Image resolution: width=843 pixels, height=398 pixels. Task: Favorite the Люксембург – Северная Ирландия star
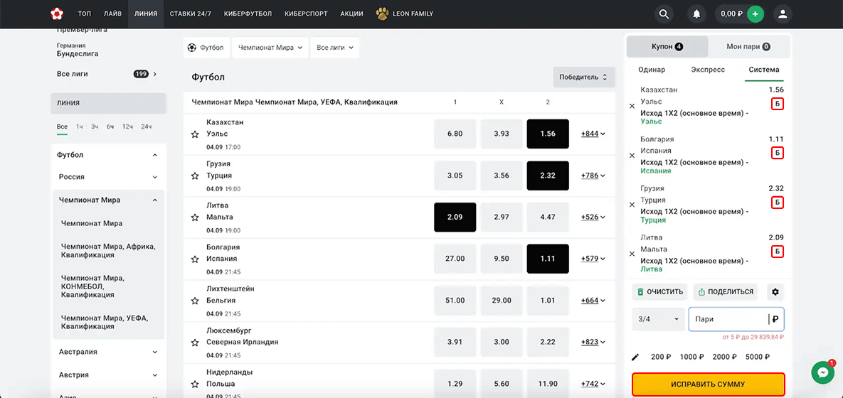tap(195, 342)
